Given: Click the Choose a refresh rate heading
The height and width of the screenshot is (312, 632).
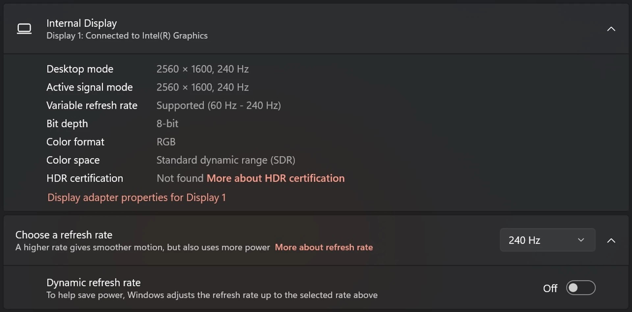Looking at the screenshot, I should point(64,235).
